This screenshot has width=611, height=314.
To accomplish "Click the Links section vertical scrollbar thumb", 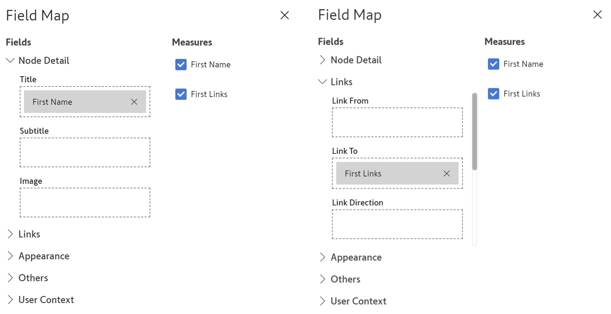I will click(x=474, y=131).
